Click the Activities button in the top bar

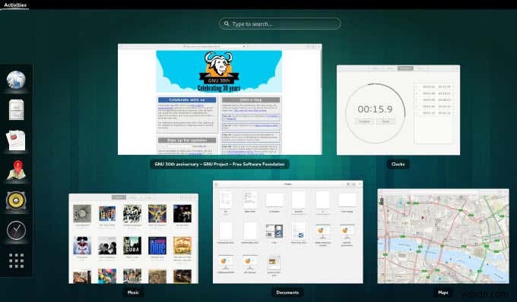pyautogui.click(x=15, y=5)
